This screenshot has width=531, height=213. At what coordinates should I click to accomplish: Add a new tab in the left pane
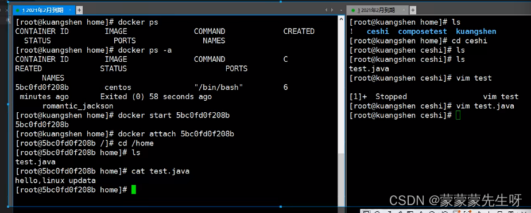click(x=79, y=10)
